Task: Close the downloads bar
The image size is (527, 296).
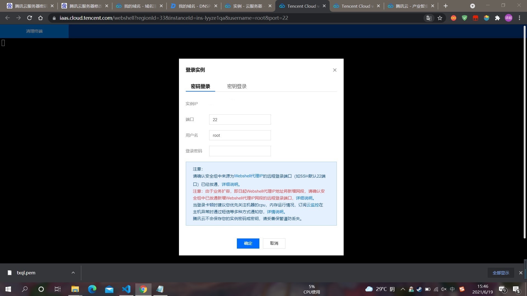Action: click(x=520, y=273)
